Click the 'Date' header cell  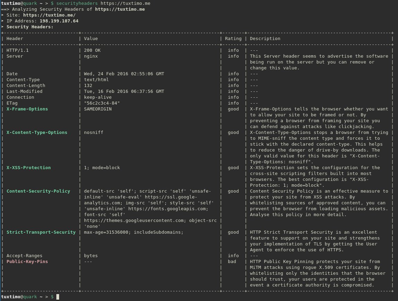(x=12, y=74)
